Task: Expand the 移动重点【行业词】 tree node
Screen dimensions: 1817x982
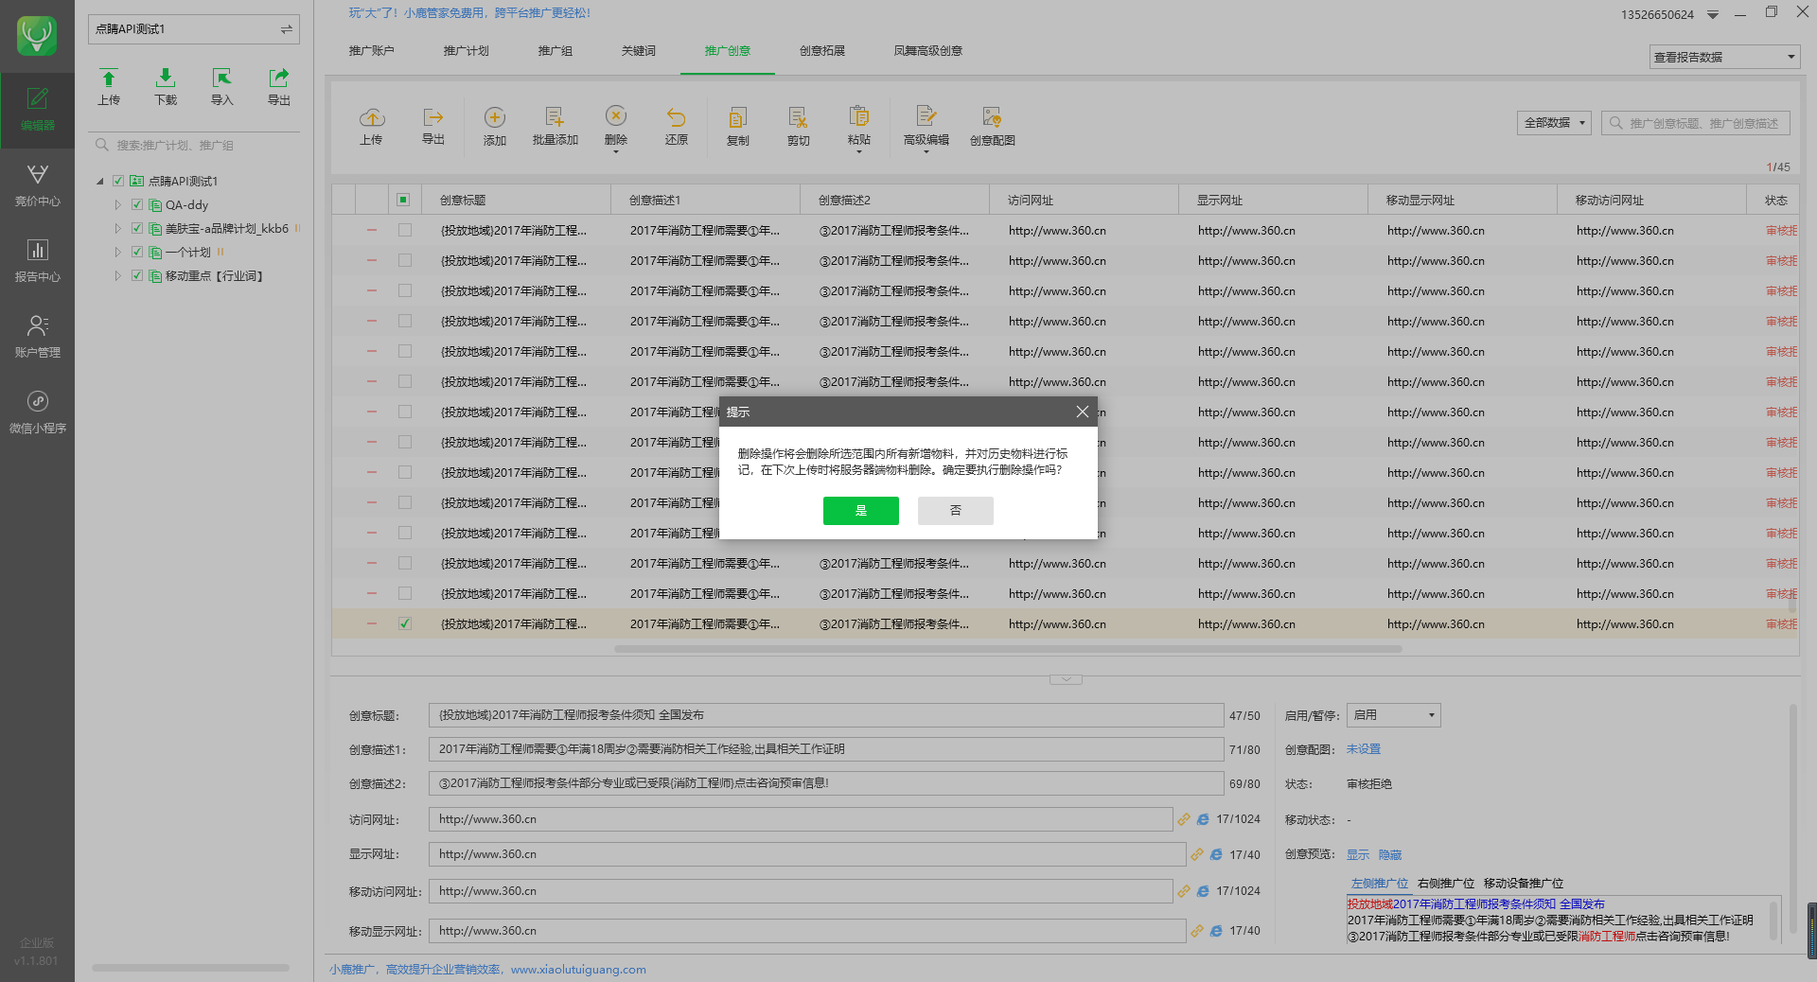Action: [x=118, y=275]
